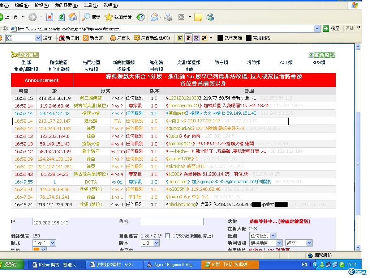Open the 檢視(V) menu
Screen dimensions: 370x278
point(42,5)
